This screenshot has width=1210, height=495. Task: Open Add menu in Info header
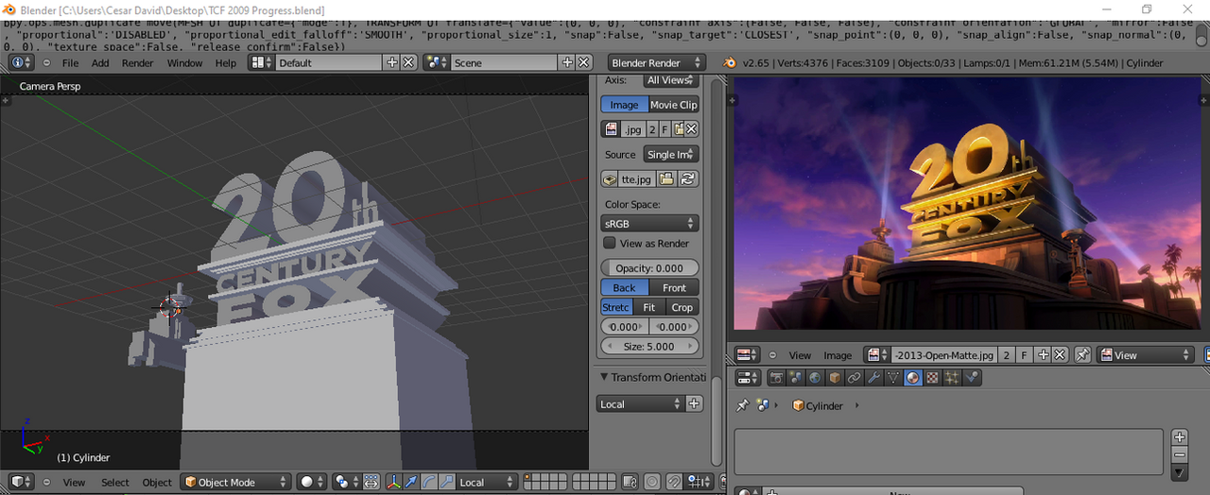pos(100,63)
